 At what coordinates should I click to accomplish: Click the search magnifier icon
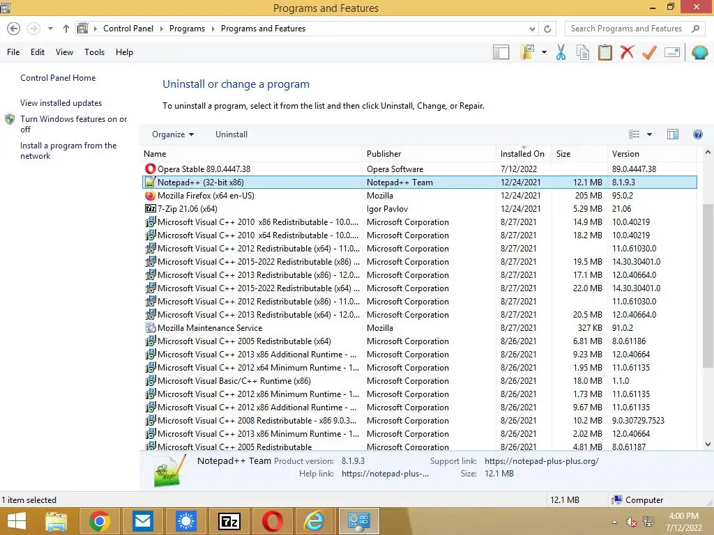pyautogui.click(x=695, y=29)
